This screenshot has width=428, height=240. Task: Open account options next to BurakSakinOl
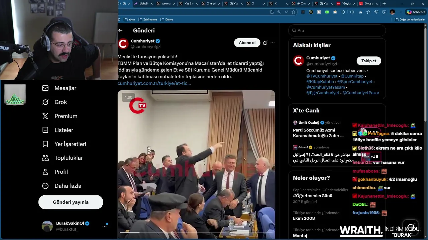104,226
